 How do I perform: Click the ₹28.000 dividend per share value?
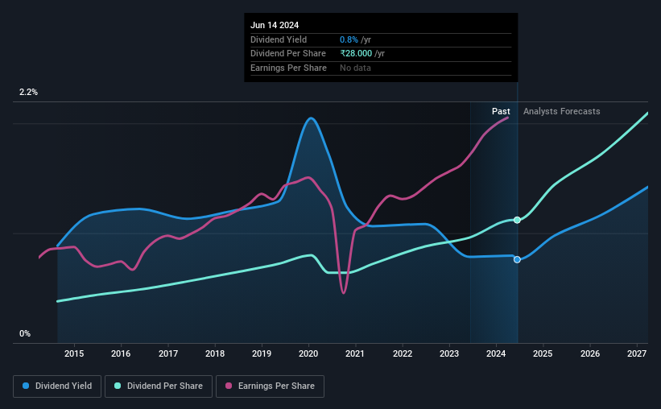coord(356,54)
